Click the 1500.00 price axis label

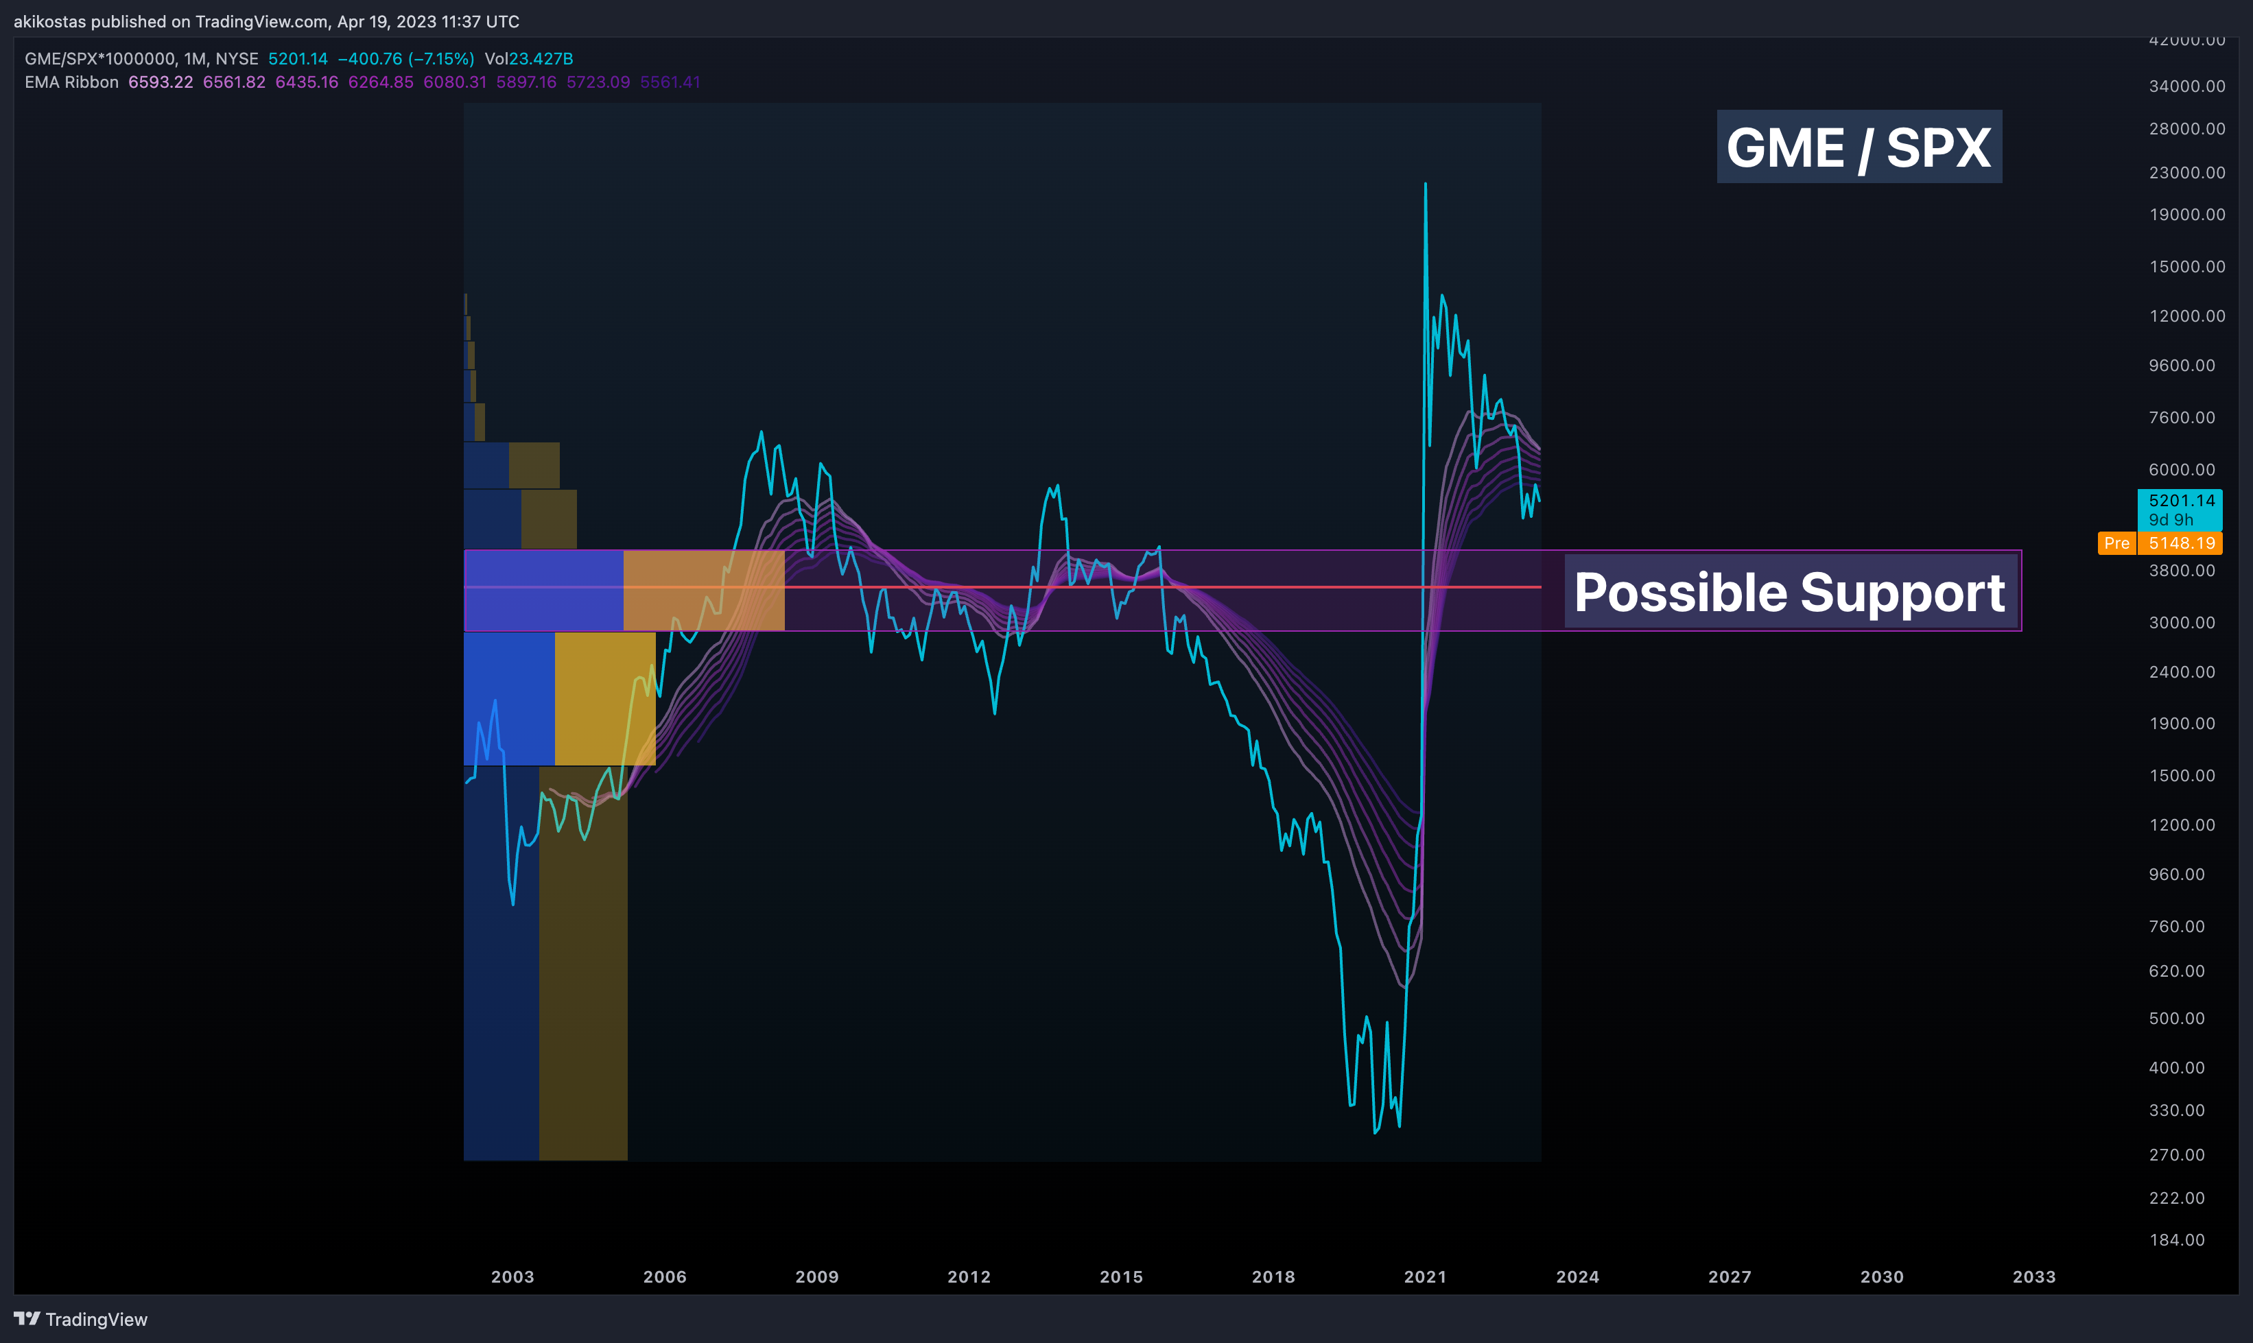(2182, 776)
